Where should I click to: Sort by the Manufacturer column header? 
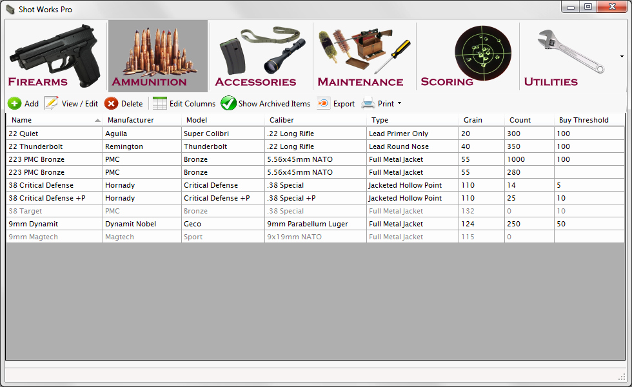pos(143,120)
